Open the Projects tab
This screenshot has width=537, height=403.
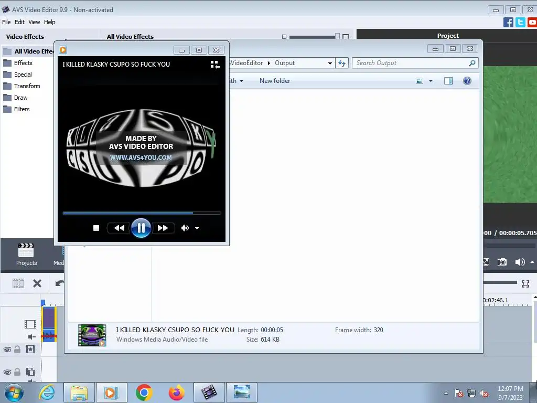click(x=26, y=254)
